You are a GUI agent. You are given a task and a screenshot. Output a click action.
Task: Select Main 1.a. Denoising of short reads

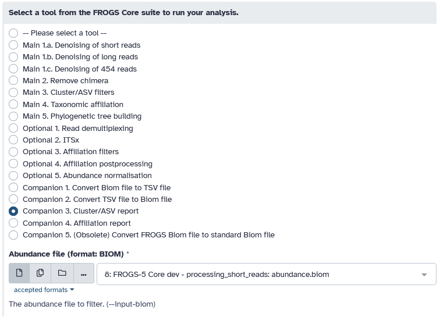13,45
